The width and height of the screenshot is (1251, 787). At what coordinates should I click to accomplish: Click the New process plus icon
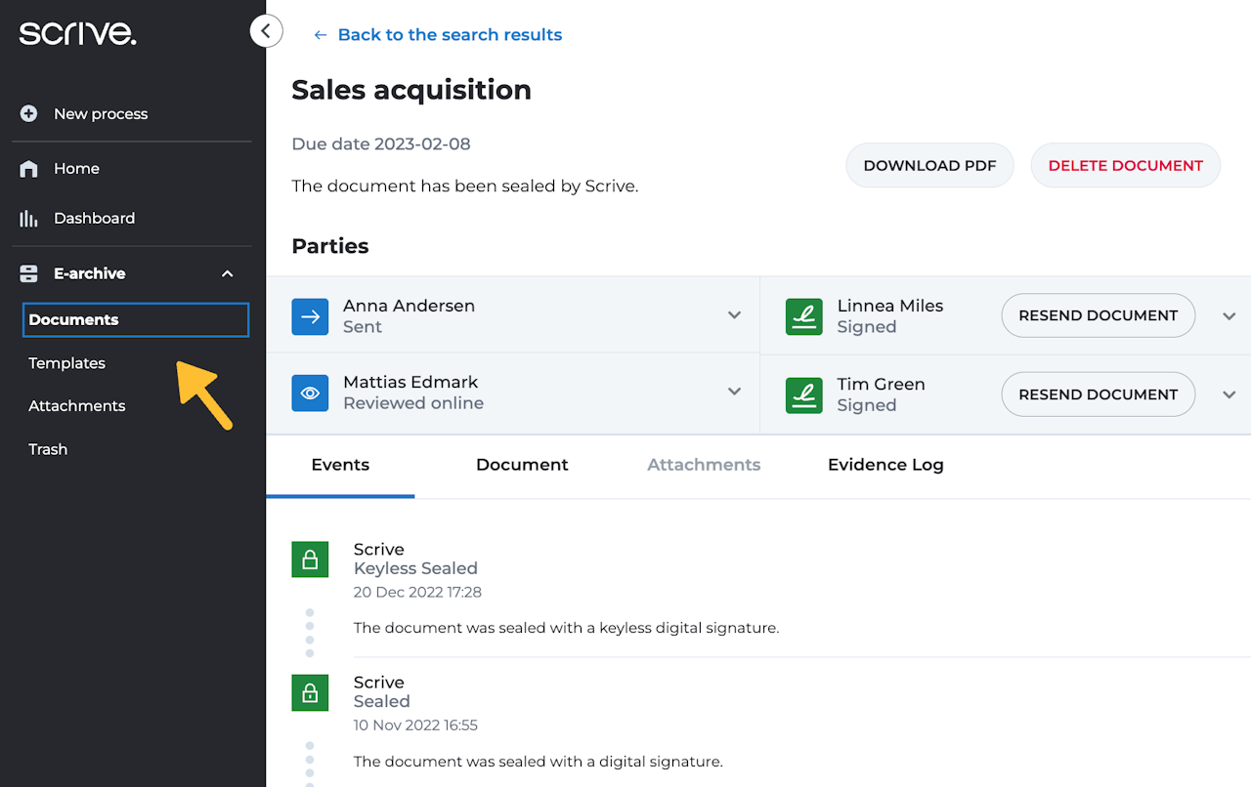tap(29, 114)
